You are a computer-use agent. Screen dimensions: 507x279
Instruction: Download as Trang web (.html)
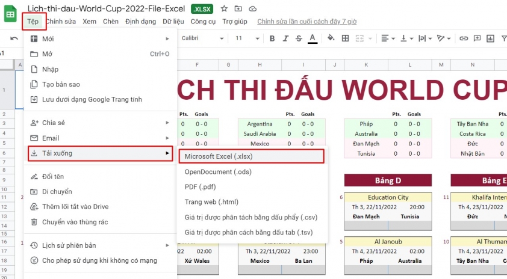(252, 202)
